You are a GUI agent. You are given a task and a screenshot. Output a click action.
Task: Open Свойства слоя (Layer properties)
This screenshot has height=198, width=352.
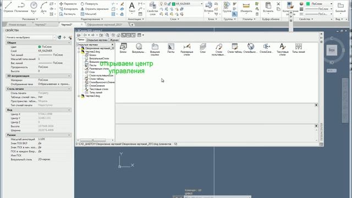pyautogui.click(x=152, y=9)
